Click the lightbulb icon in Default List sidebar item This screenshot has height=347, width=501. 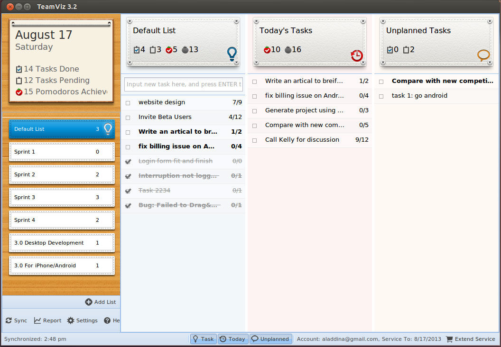click(108, 128)
